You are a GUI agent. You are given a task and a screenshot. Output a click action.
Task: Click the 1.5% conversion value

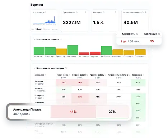click(98, 23)
